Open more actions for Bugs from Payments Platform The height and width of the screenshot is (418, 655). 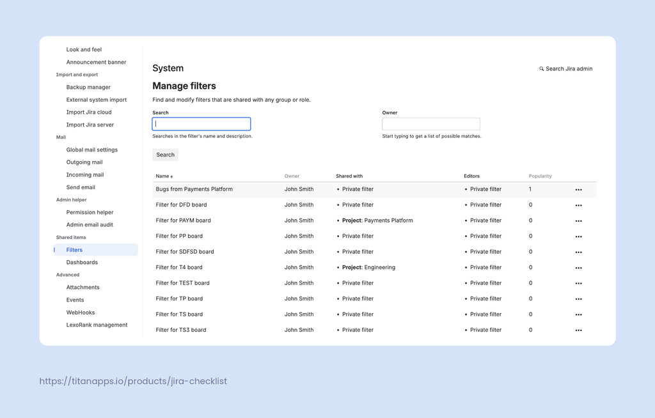click(578, 190)
